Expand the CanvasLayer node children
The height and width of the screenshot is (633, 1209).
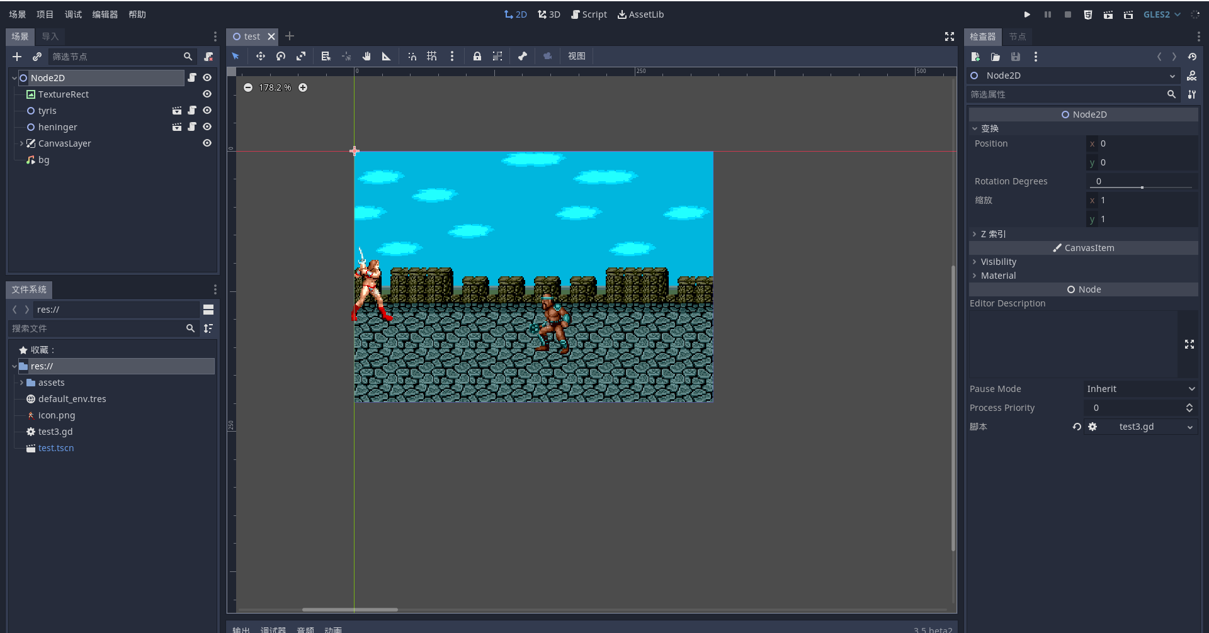pyautogui.click(x=22, y=143)
